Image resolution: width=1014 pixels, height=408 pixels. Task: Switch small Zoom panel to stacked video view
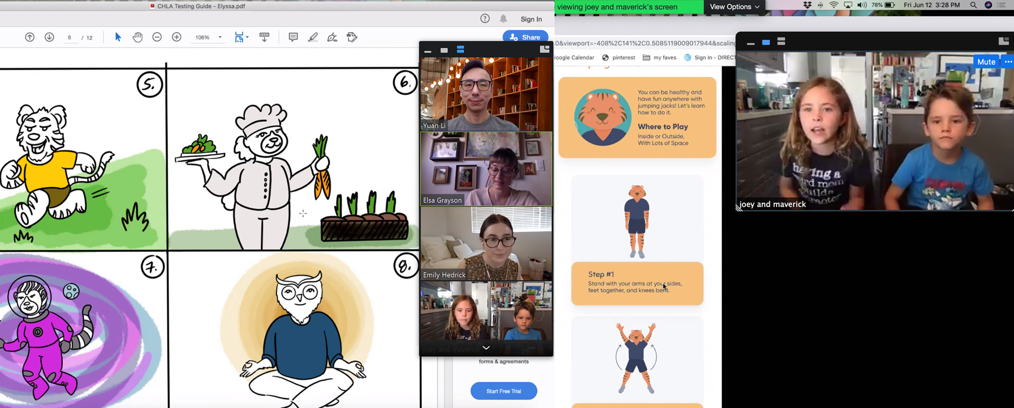click(460, 49)
